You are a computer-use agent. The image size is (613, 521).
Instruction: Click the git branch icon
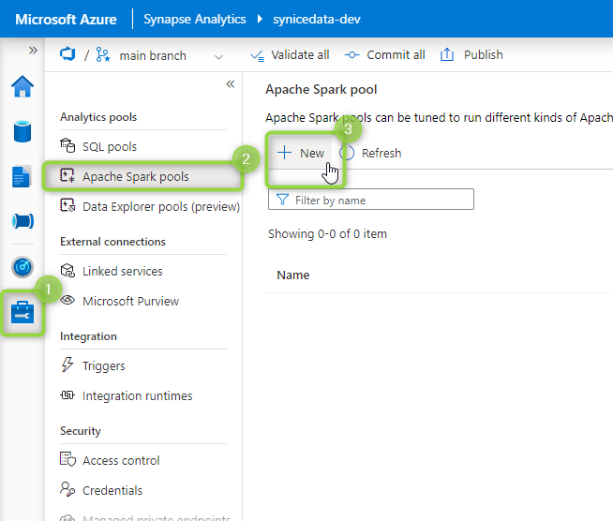[x=103, y=54]
